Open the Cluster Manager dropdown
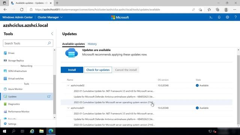Screen dimensions: 240x135 [x=50, y=17]
